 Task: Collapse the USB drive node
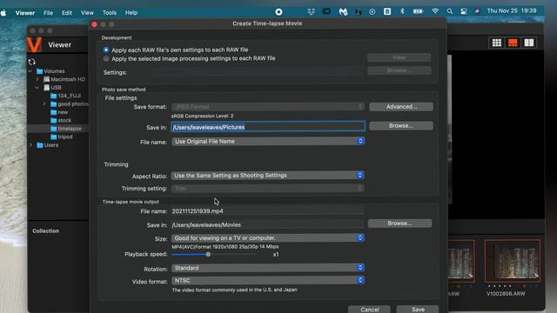37,87
